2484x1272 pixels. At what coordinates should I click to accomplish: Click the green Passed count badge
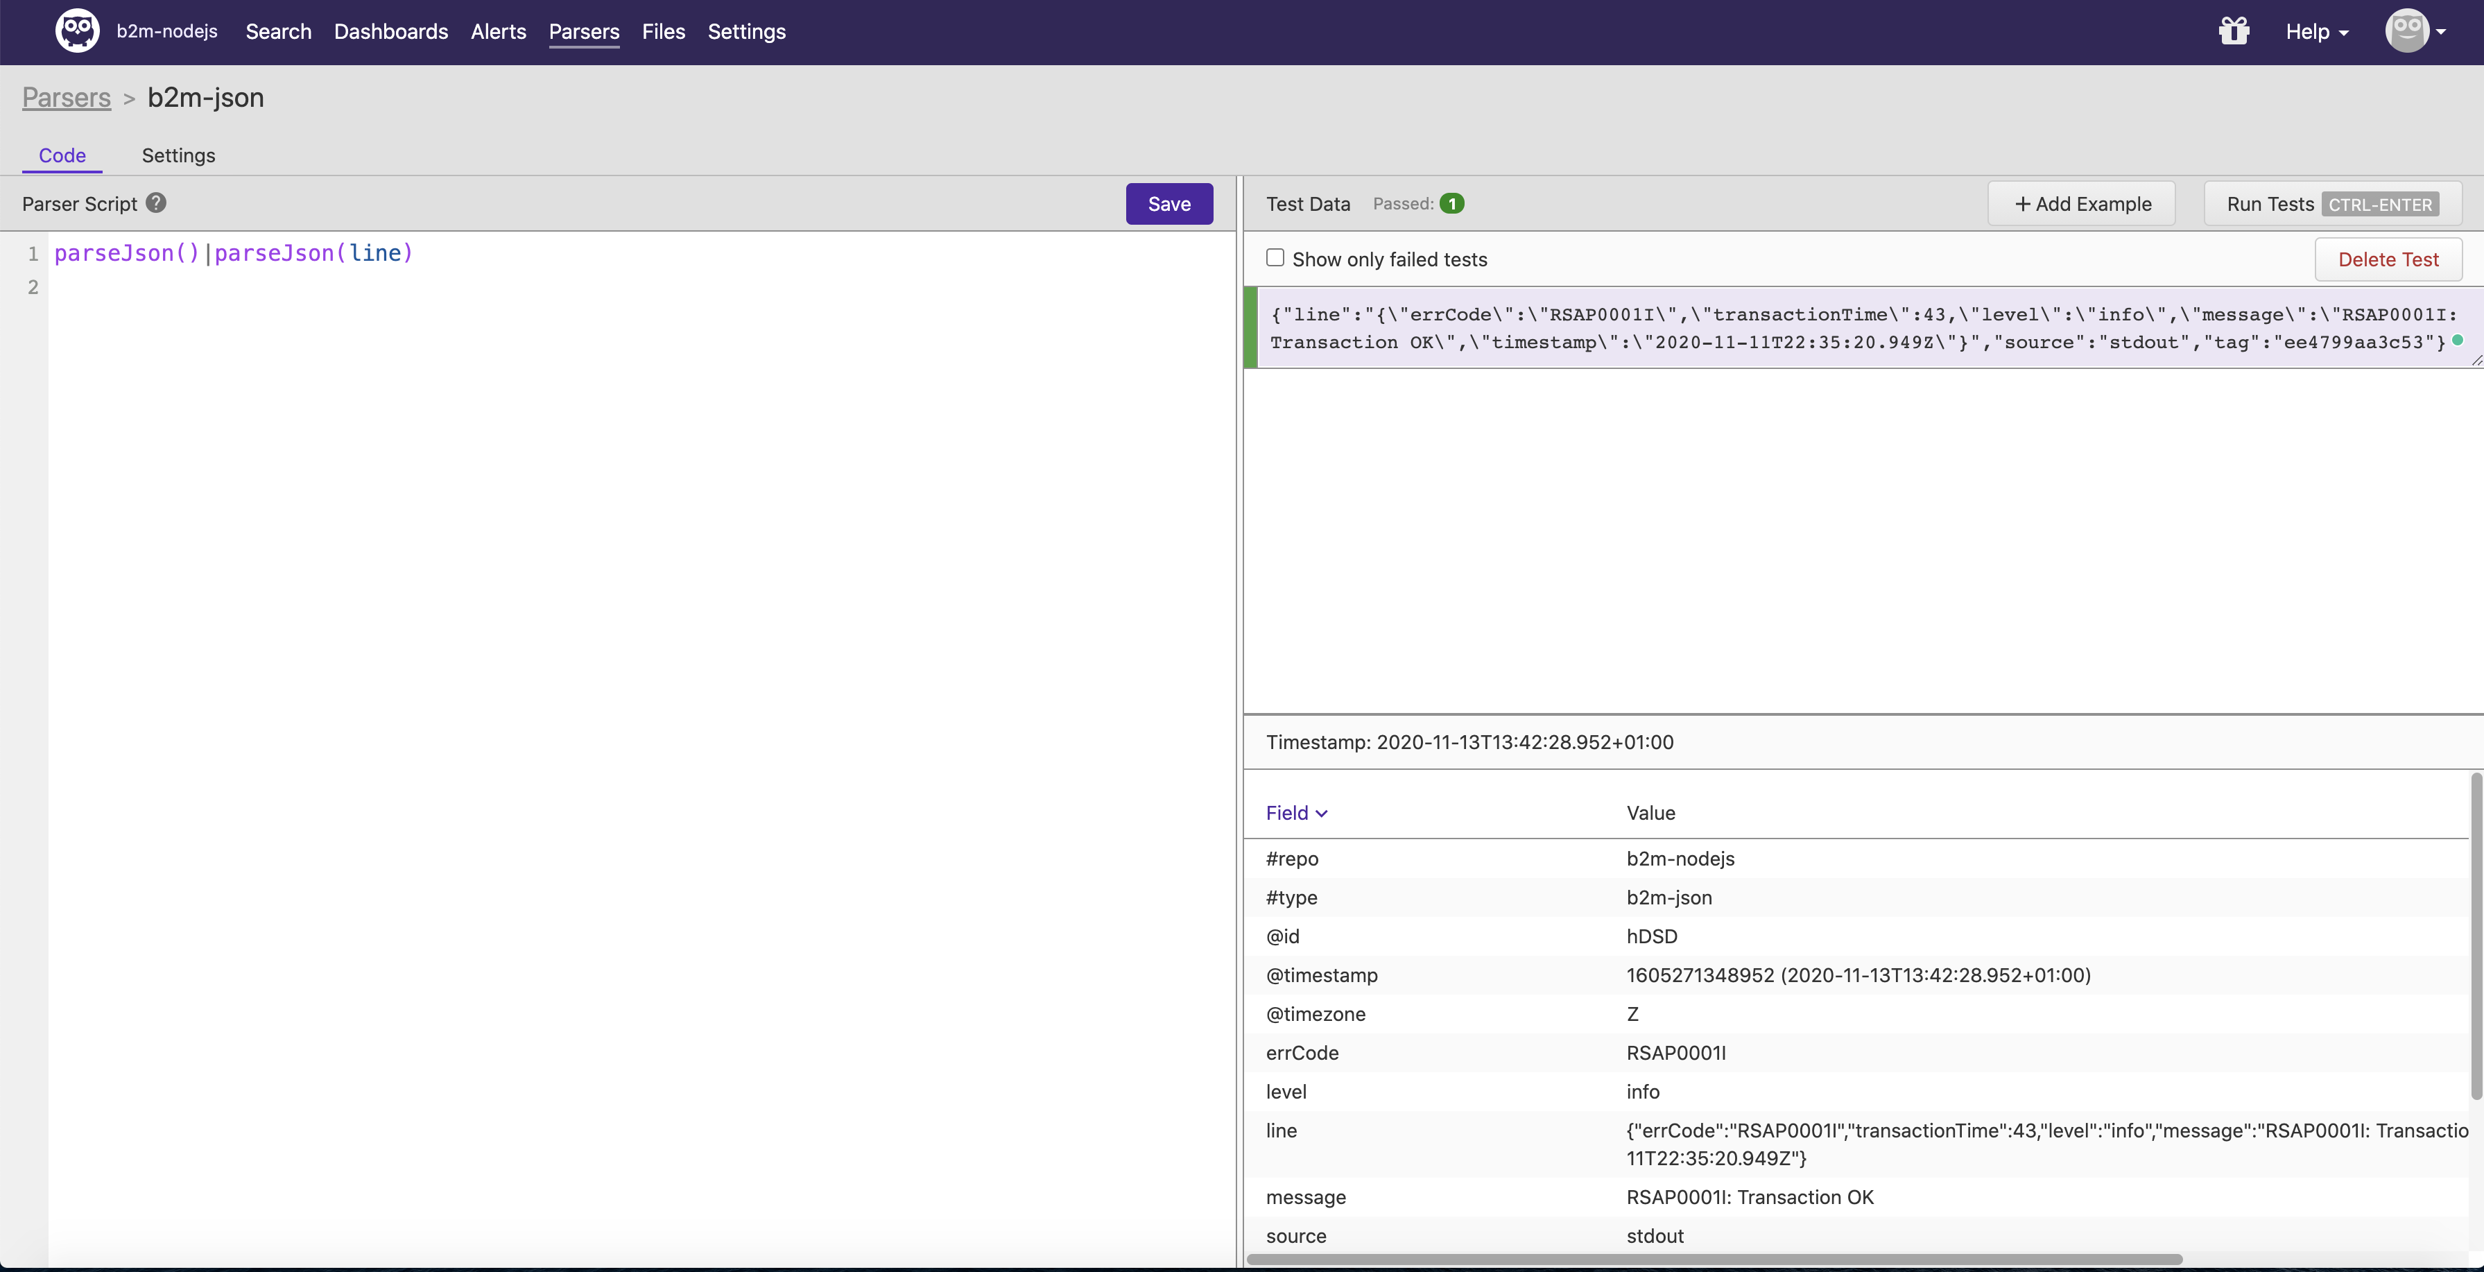coord(1451,203)
